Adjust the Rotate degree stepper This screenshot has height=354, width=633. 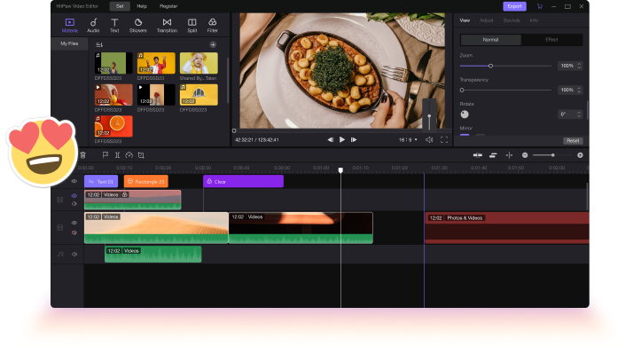pyautogui.click(x=579, y=114)
